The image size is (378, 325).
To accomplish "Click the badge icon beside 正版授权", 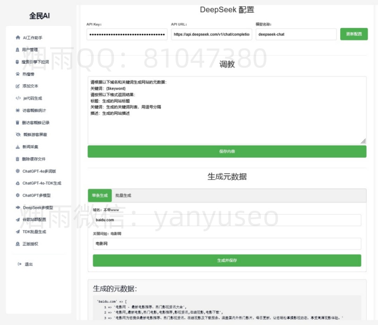I will 17,244.
